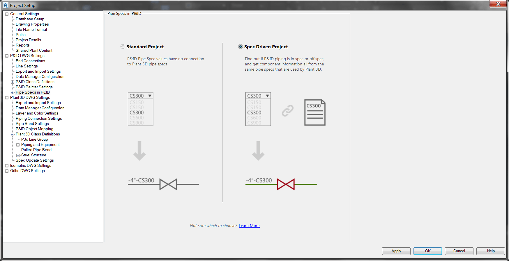
Task: Select the Spec Driven Project radio button
Action: click(241, 47)
